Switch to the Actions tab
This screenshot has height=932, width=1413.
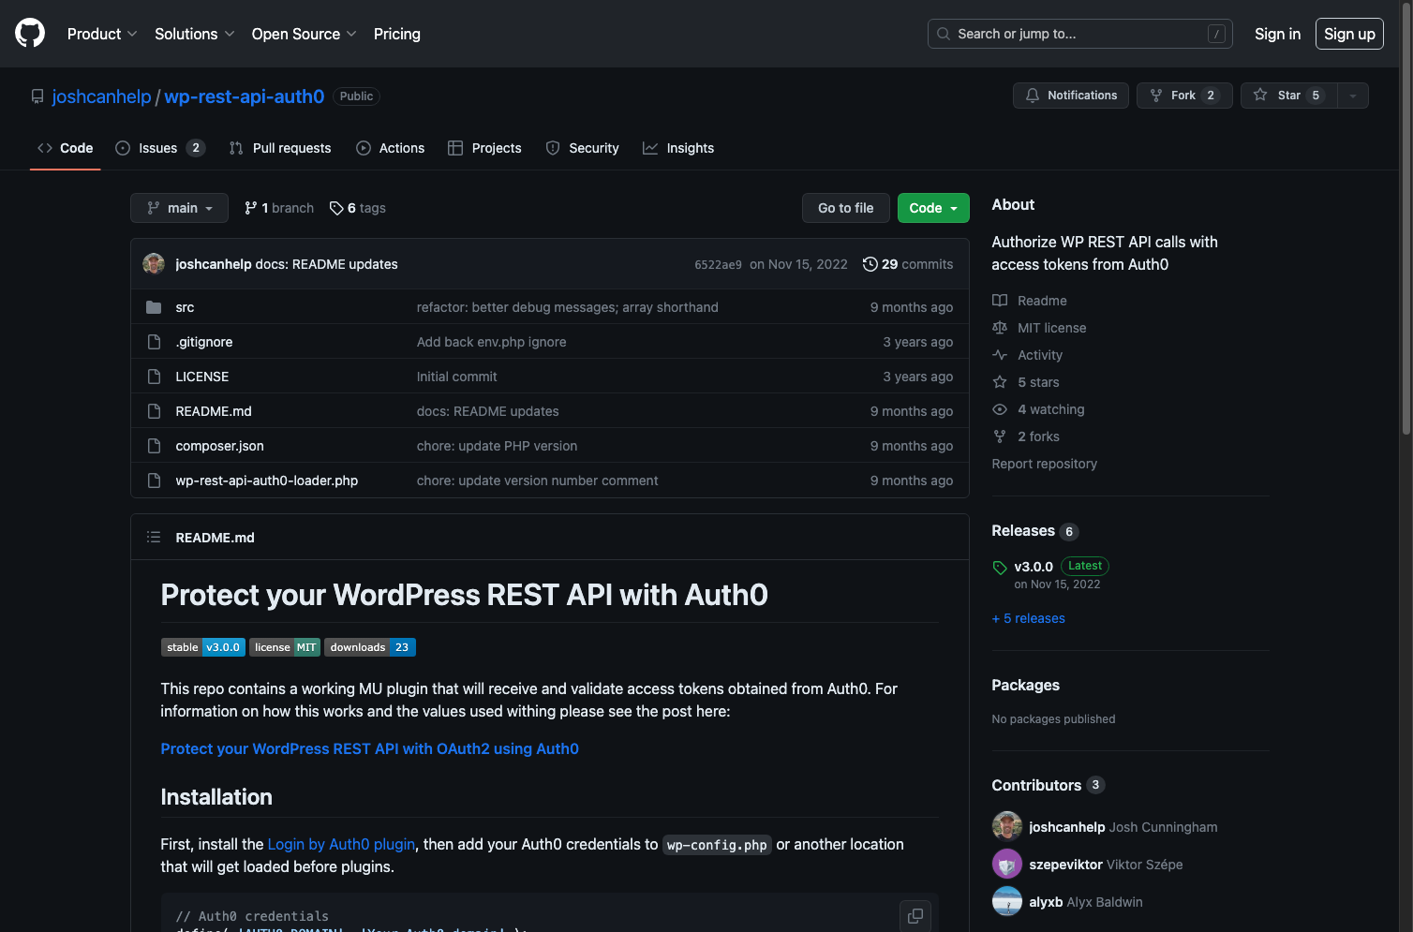(391, 148)
